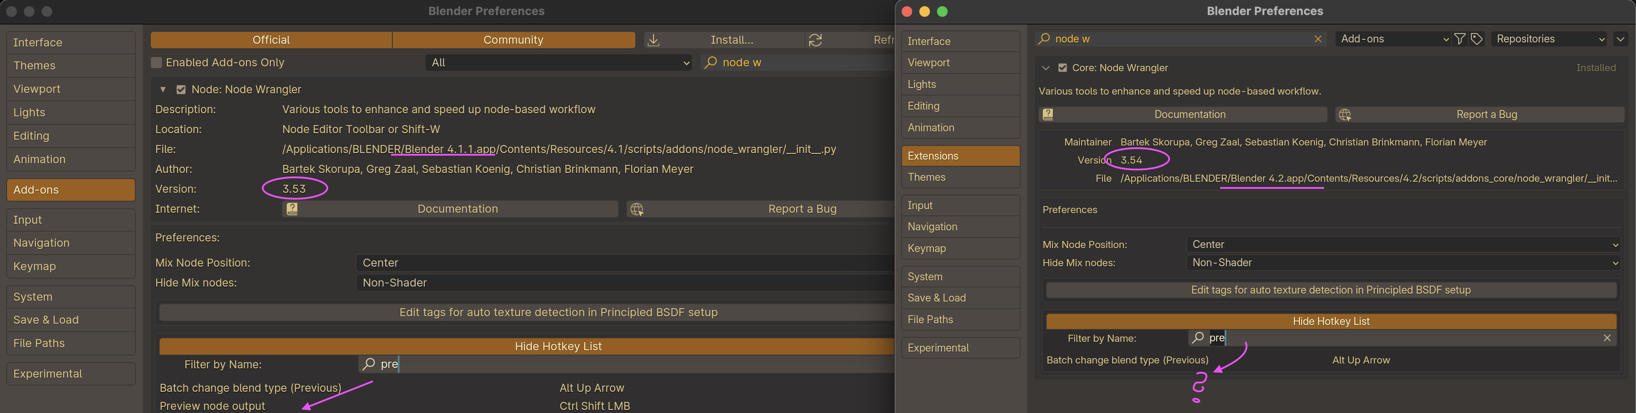Toggle the Community add-ons filter
This screenshot has width=1636, height=413.
[x=514, y=40]
